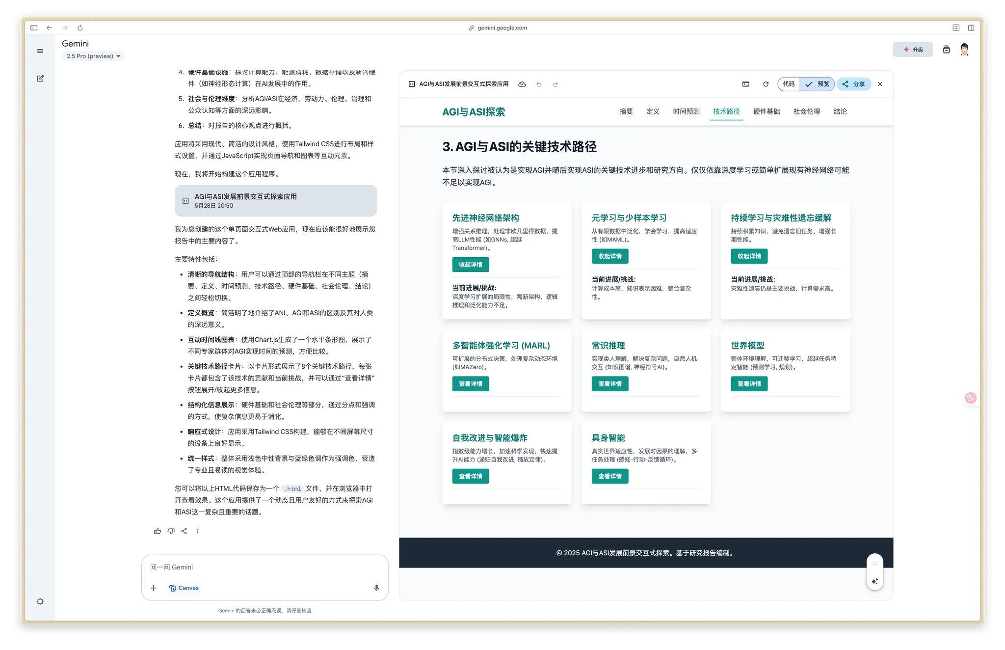This screenshot has height=650, width=1005.
Task: Click the undo arrow in Canvas toolbar
Action: (x=538, y=84)
